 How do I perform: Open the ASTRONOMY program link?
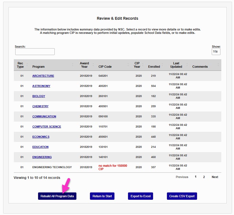pyautogui.click(x=41, y=86)
